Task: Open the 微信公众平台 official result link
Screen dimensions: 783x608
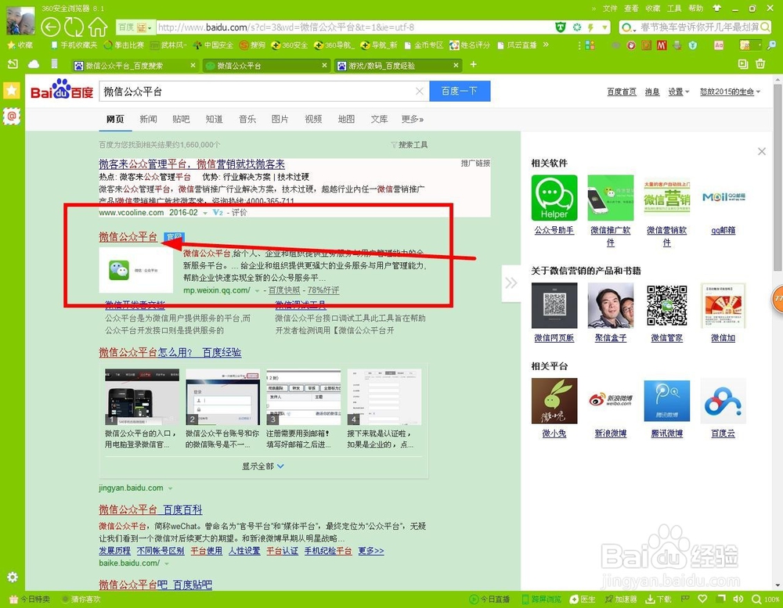Action: 128,236
